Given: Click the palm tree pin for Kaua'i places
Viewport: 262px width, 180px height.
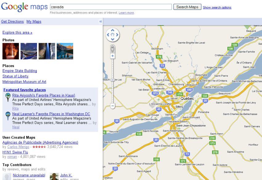Looking at the screenshot, I should point(8,97).
